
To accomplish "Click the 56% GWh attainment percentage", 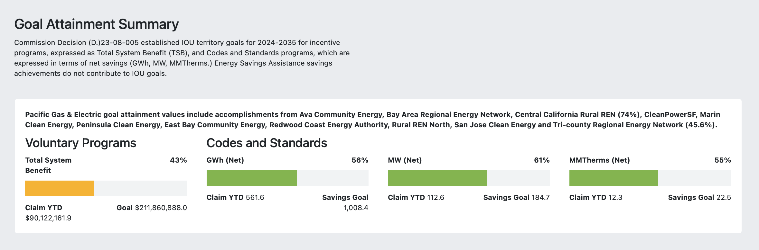I will (360, 160).
